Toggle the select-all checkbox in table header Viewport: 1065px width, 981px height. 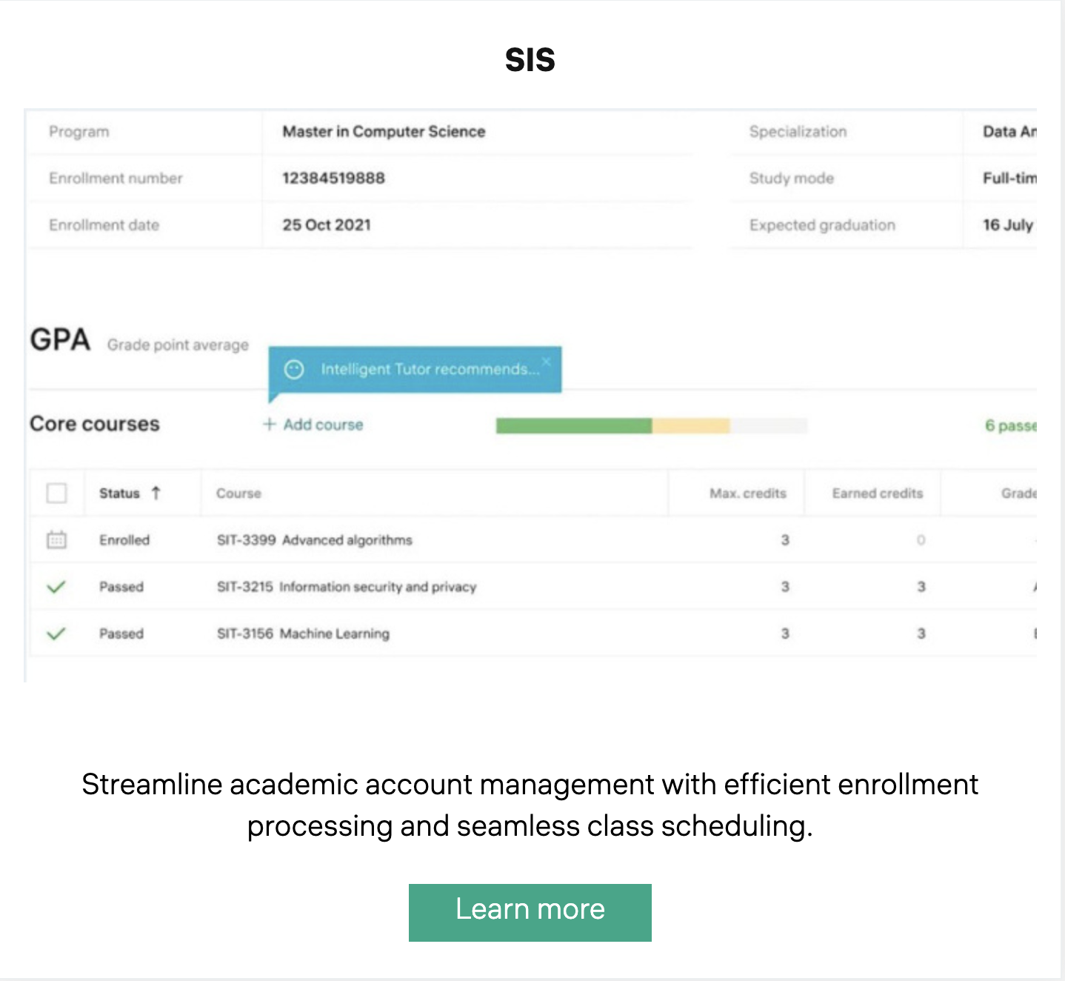56,493
